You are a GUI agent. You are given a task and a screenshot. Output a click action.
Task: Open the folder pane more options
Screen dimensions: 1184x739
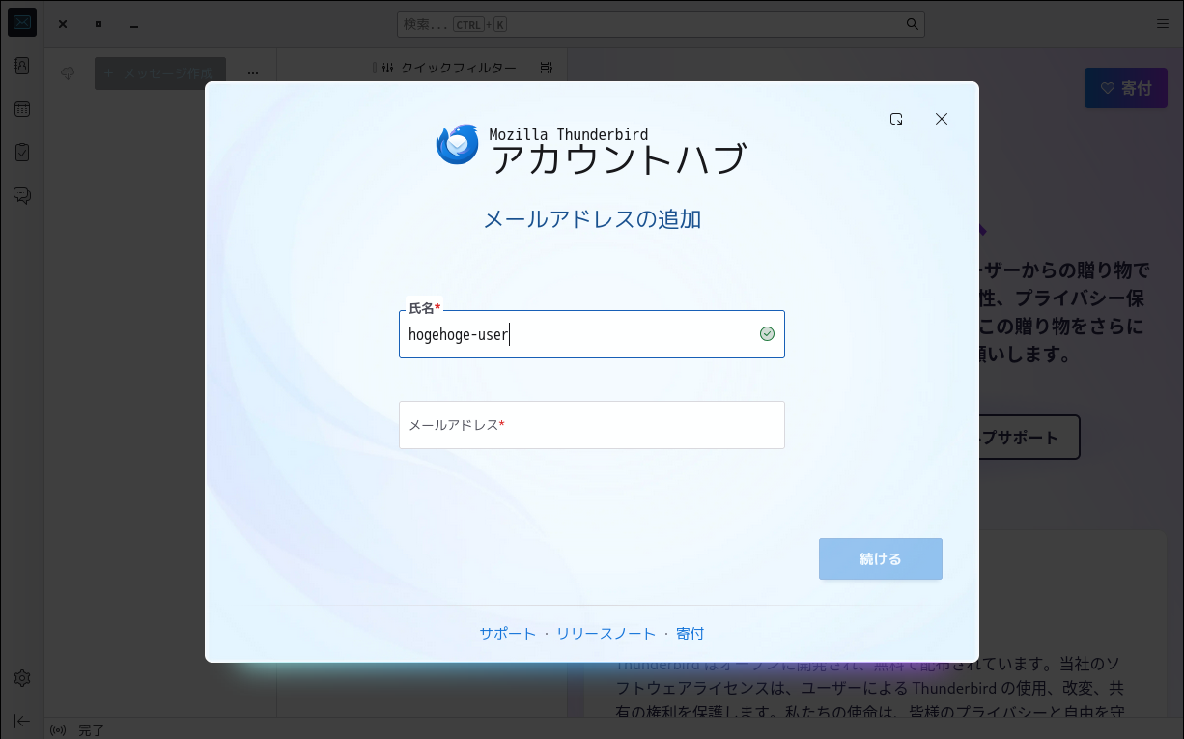coord(253,73)
